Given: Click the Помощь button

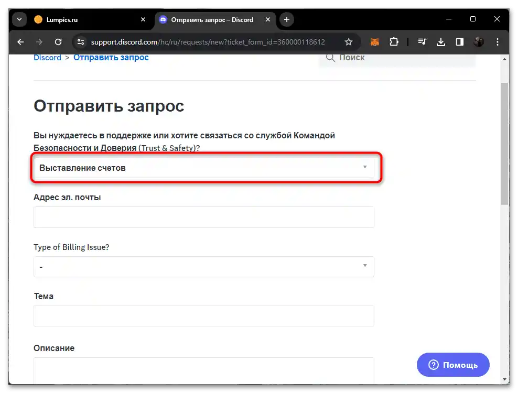Looking at the screenshot, I should [x=452, y=365].
